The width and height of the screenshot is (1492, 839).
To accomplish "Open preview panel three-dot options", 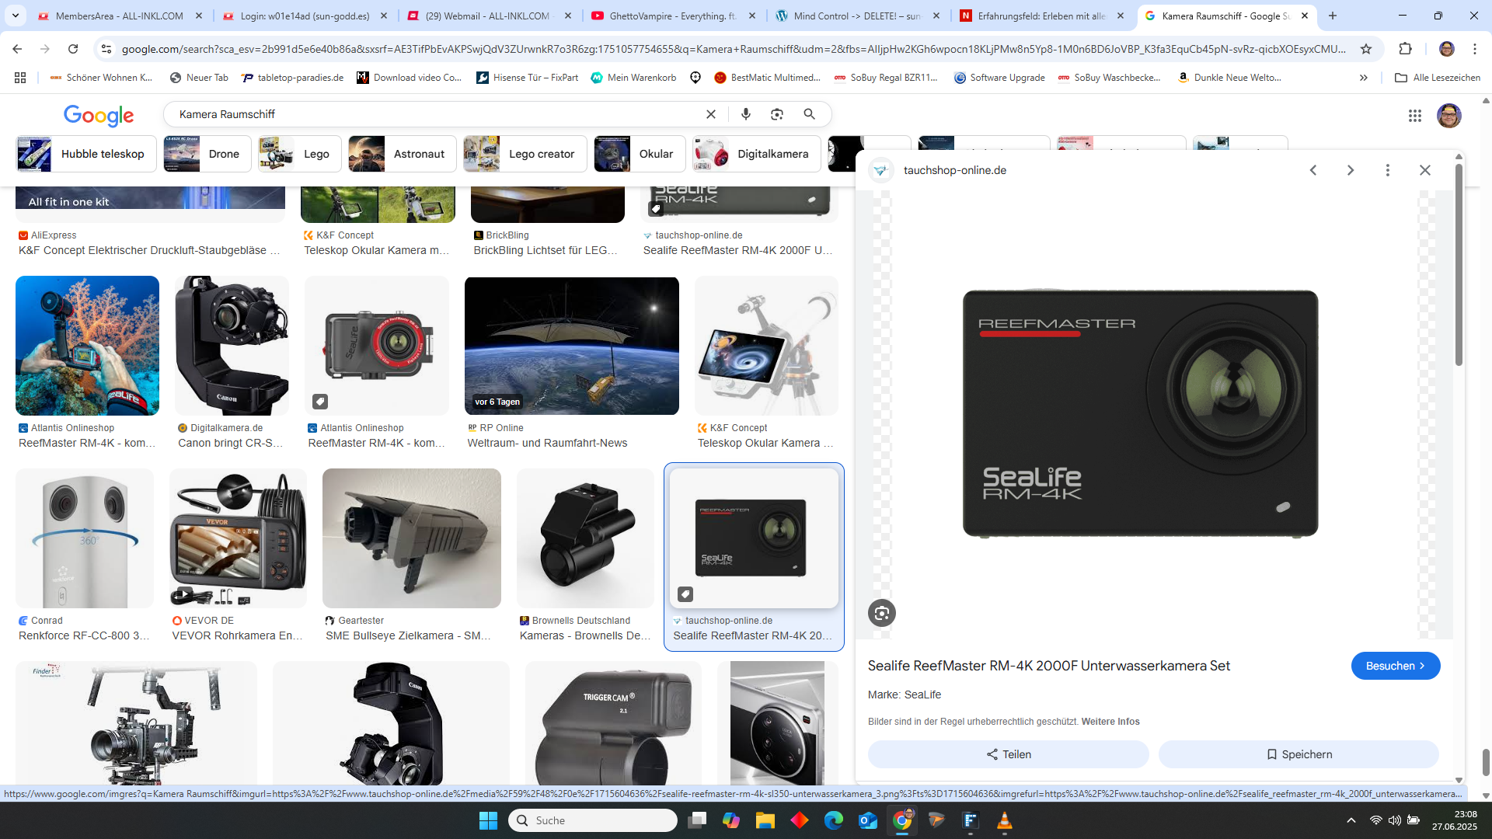I will point(1388,170).
